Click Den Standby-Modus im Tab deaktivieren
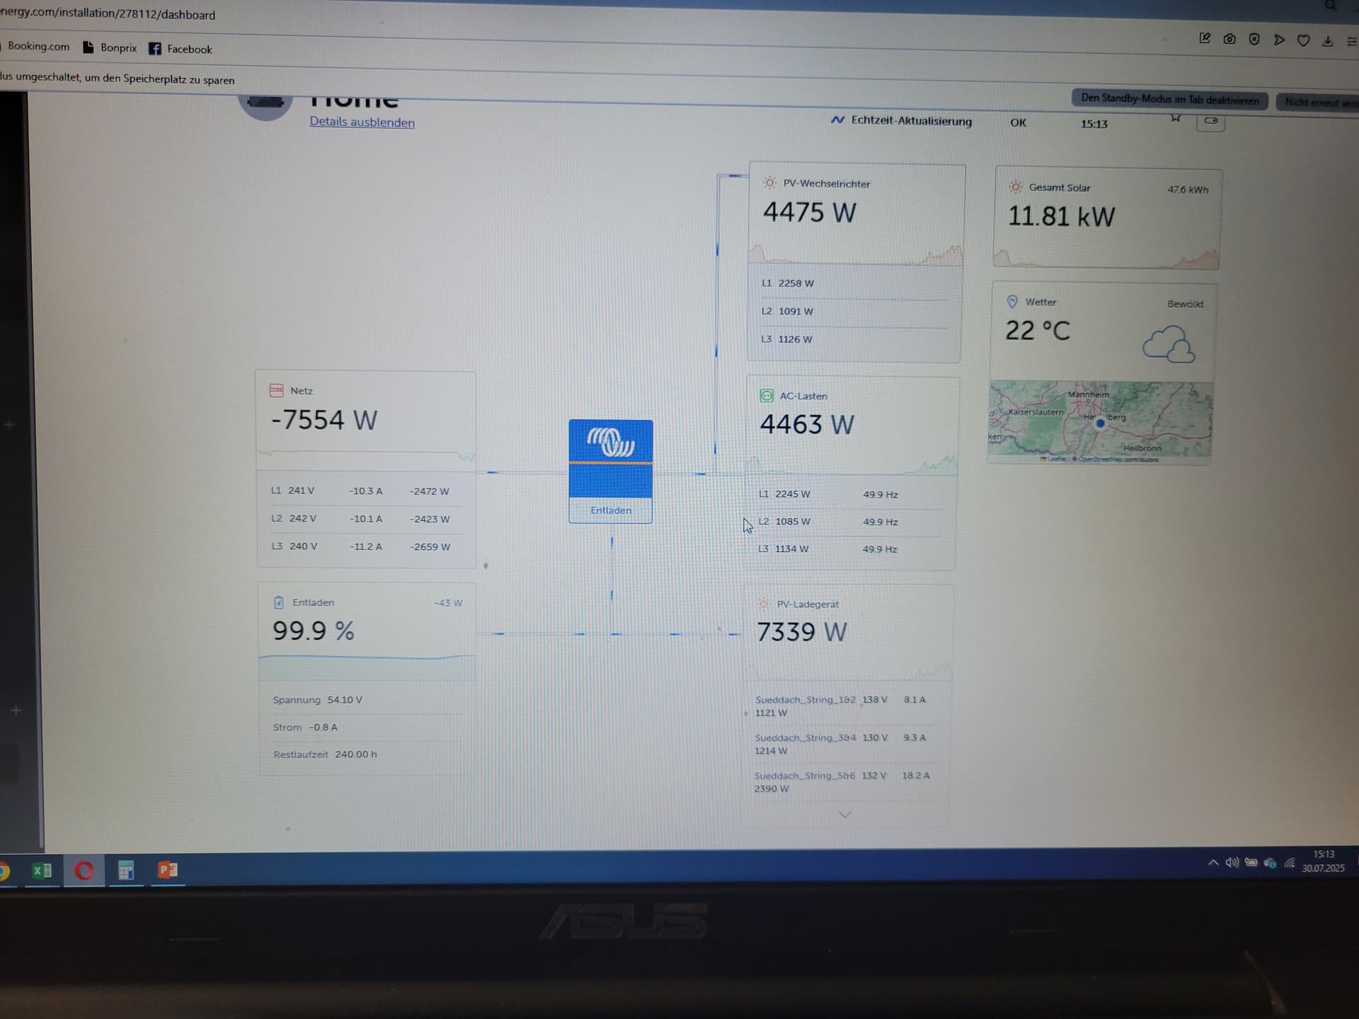 [x=1169, y=99]
